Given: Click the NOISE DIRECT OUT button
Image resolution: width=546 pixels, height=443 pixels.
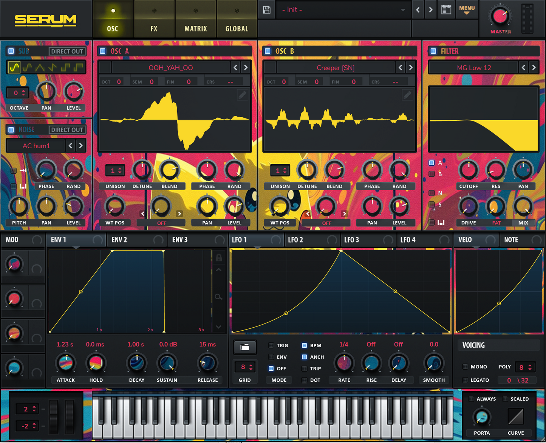Looking at the screenshot, I should coord(67,130).
